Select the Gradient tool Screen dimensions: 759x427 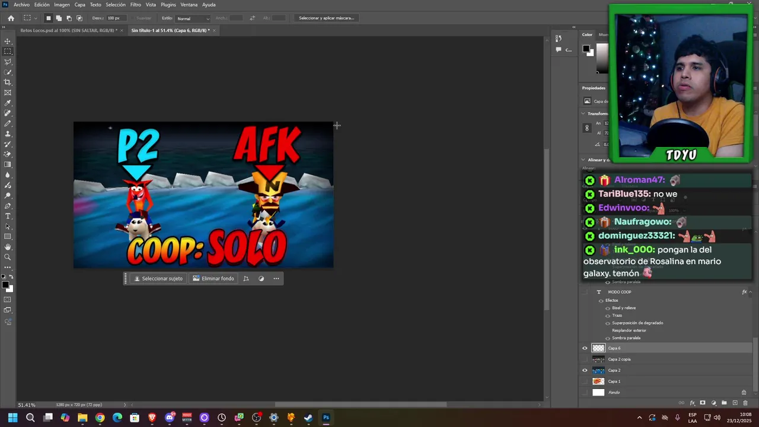[x=8, y=164]
